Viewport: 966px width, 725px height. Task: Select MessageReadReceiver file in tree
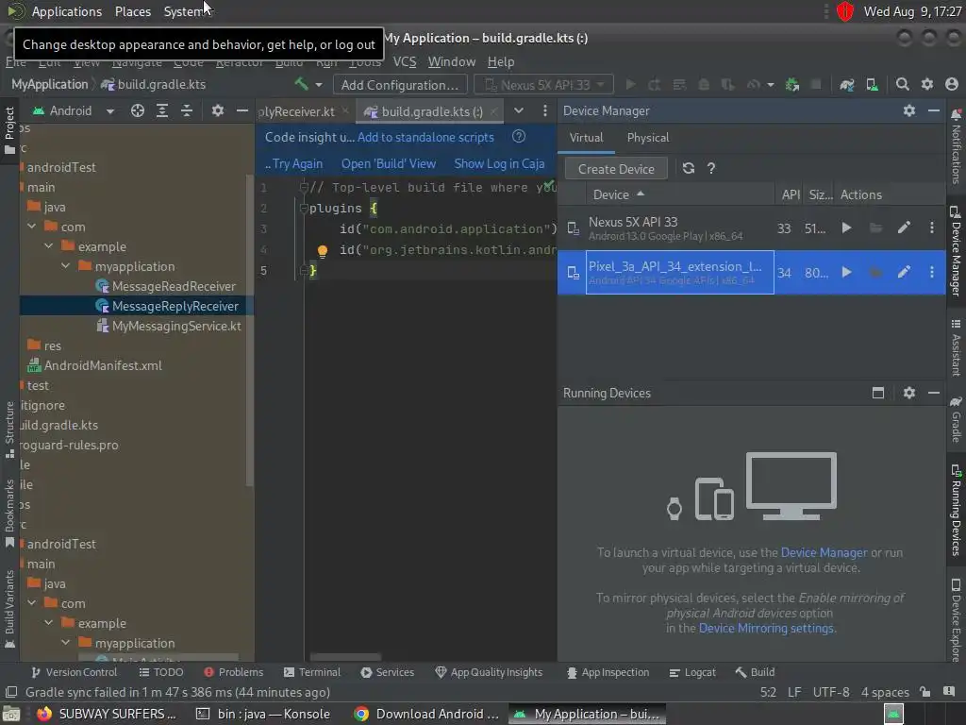174,286
